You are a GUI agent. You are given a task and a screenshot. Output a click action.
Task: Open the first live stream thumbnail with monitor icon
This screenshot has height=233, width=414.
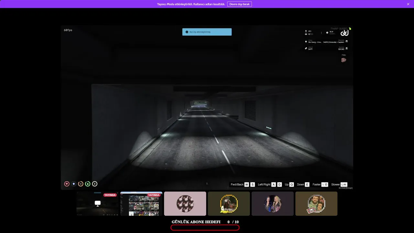(x=97, y=204)
